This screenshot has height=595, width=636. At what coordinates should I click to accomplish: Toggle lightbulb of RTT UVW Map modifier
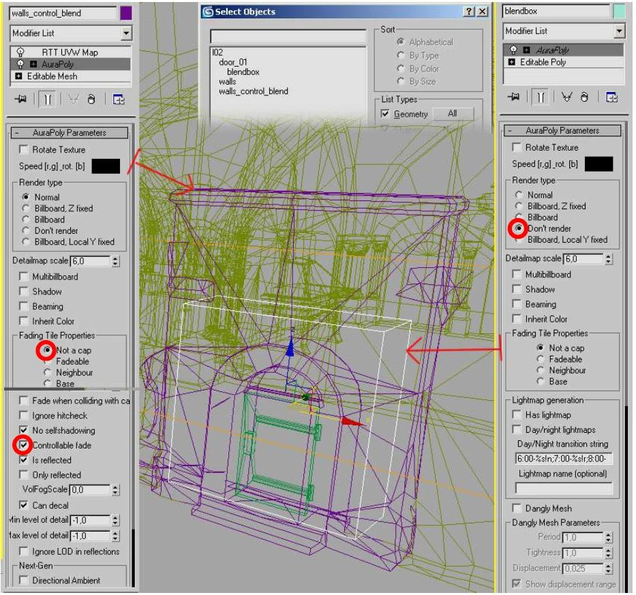pyautogui.click(x=20, y=52)
